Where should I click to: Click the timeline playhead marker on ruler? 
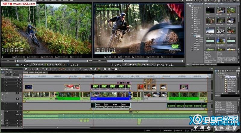(93, 75)
